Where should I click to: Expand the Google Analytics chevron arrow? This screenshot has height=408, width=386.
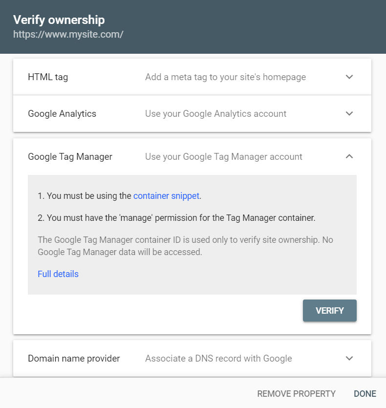click(x=349, y=113)
